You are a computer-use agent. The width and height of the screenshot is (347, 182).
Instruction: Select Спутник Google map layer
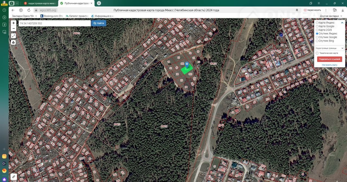317,37
